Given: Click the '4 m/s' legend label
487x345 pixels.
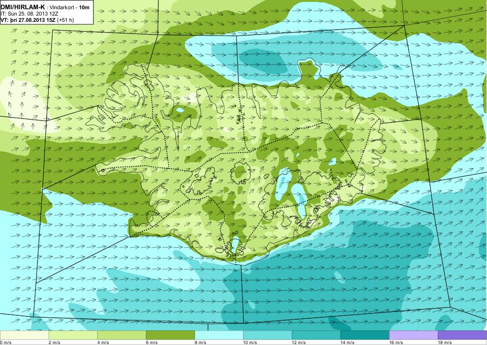Looking at the screenshot, I should 103,343.
